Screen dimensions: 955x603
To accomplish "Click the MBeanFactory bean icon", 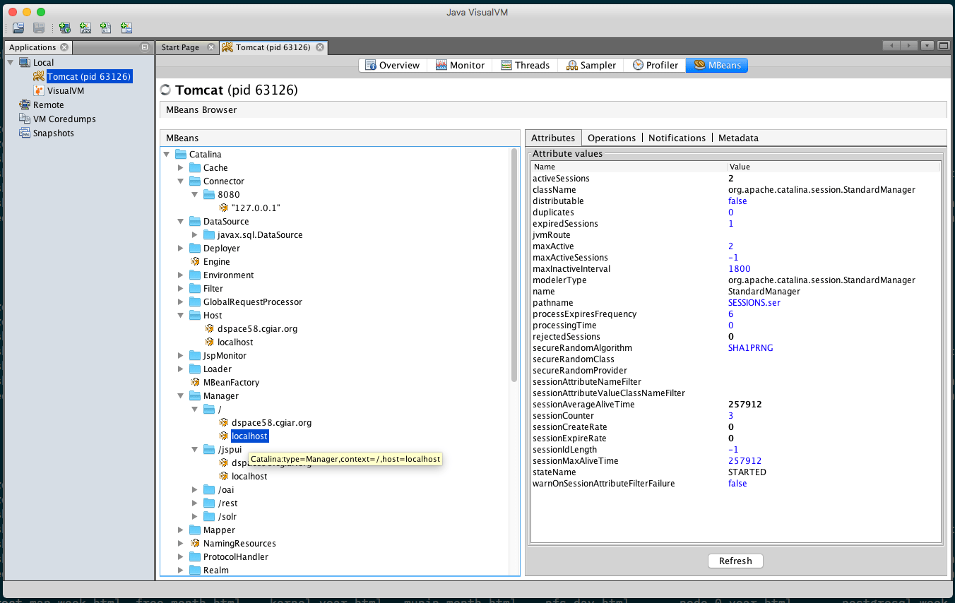I will [195, 383].
